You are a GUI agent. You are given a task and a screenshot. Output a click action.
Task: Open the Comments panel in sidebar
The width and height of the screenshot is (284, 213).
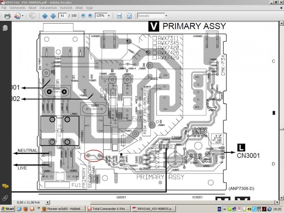tap(5, 186)
